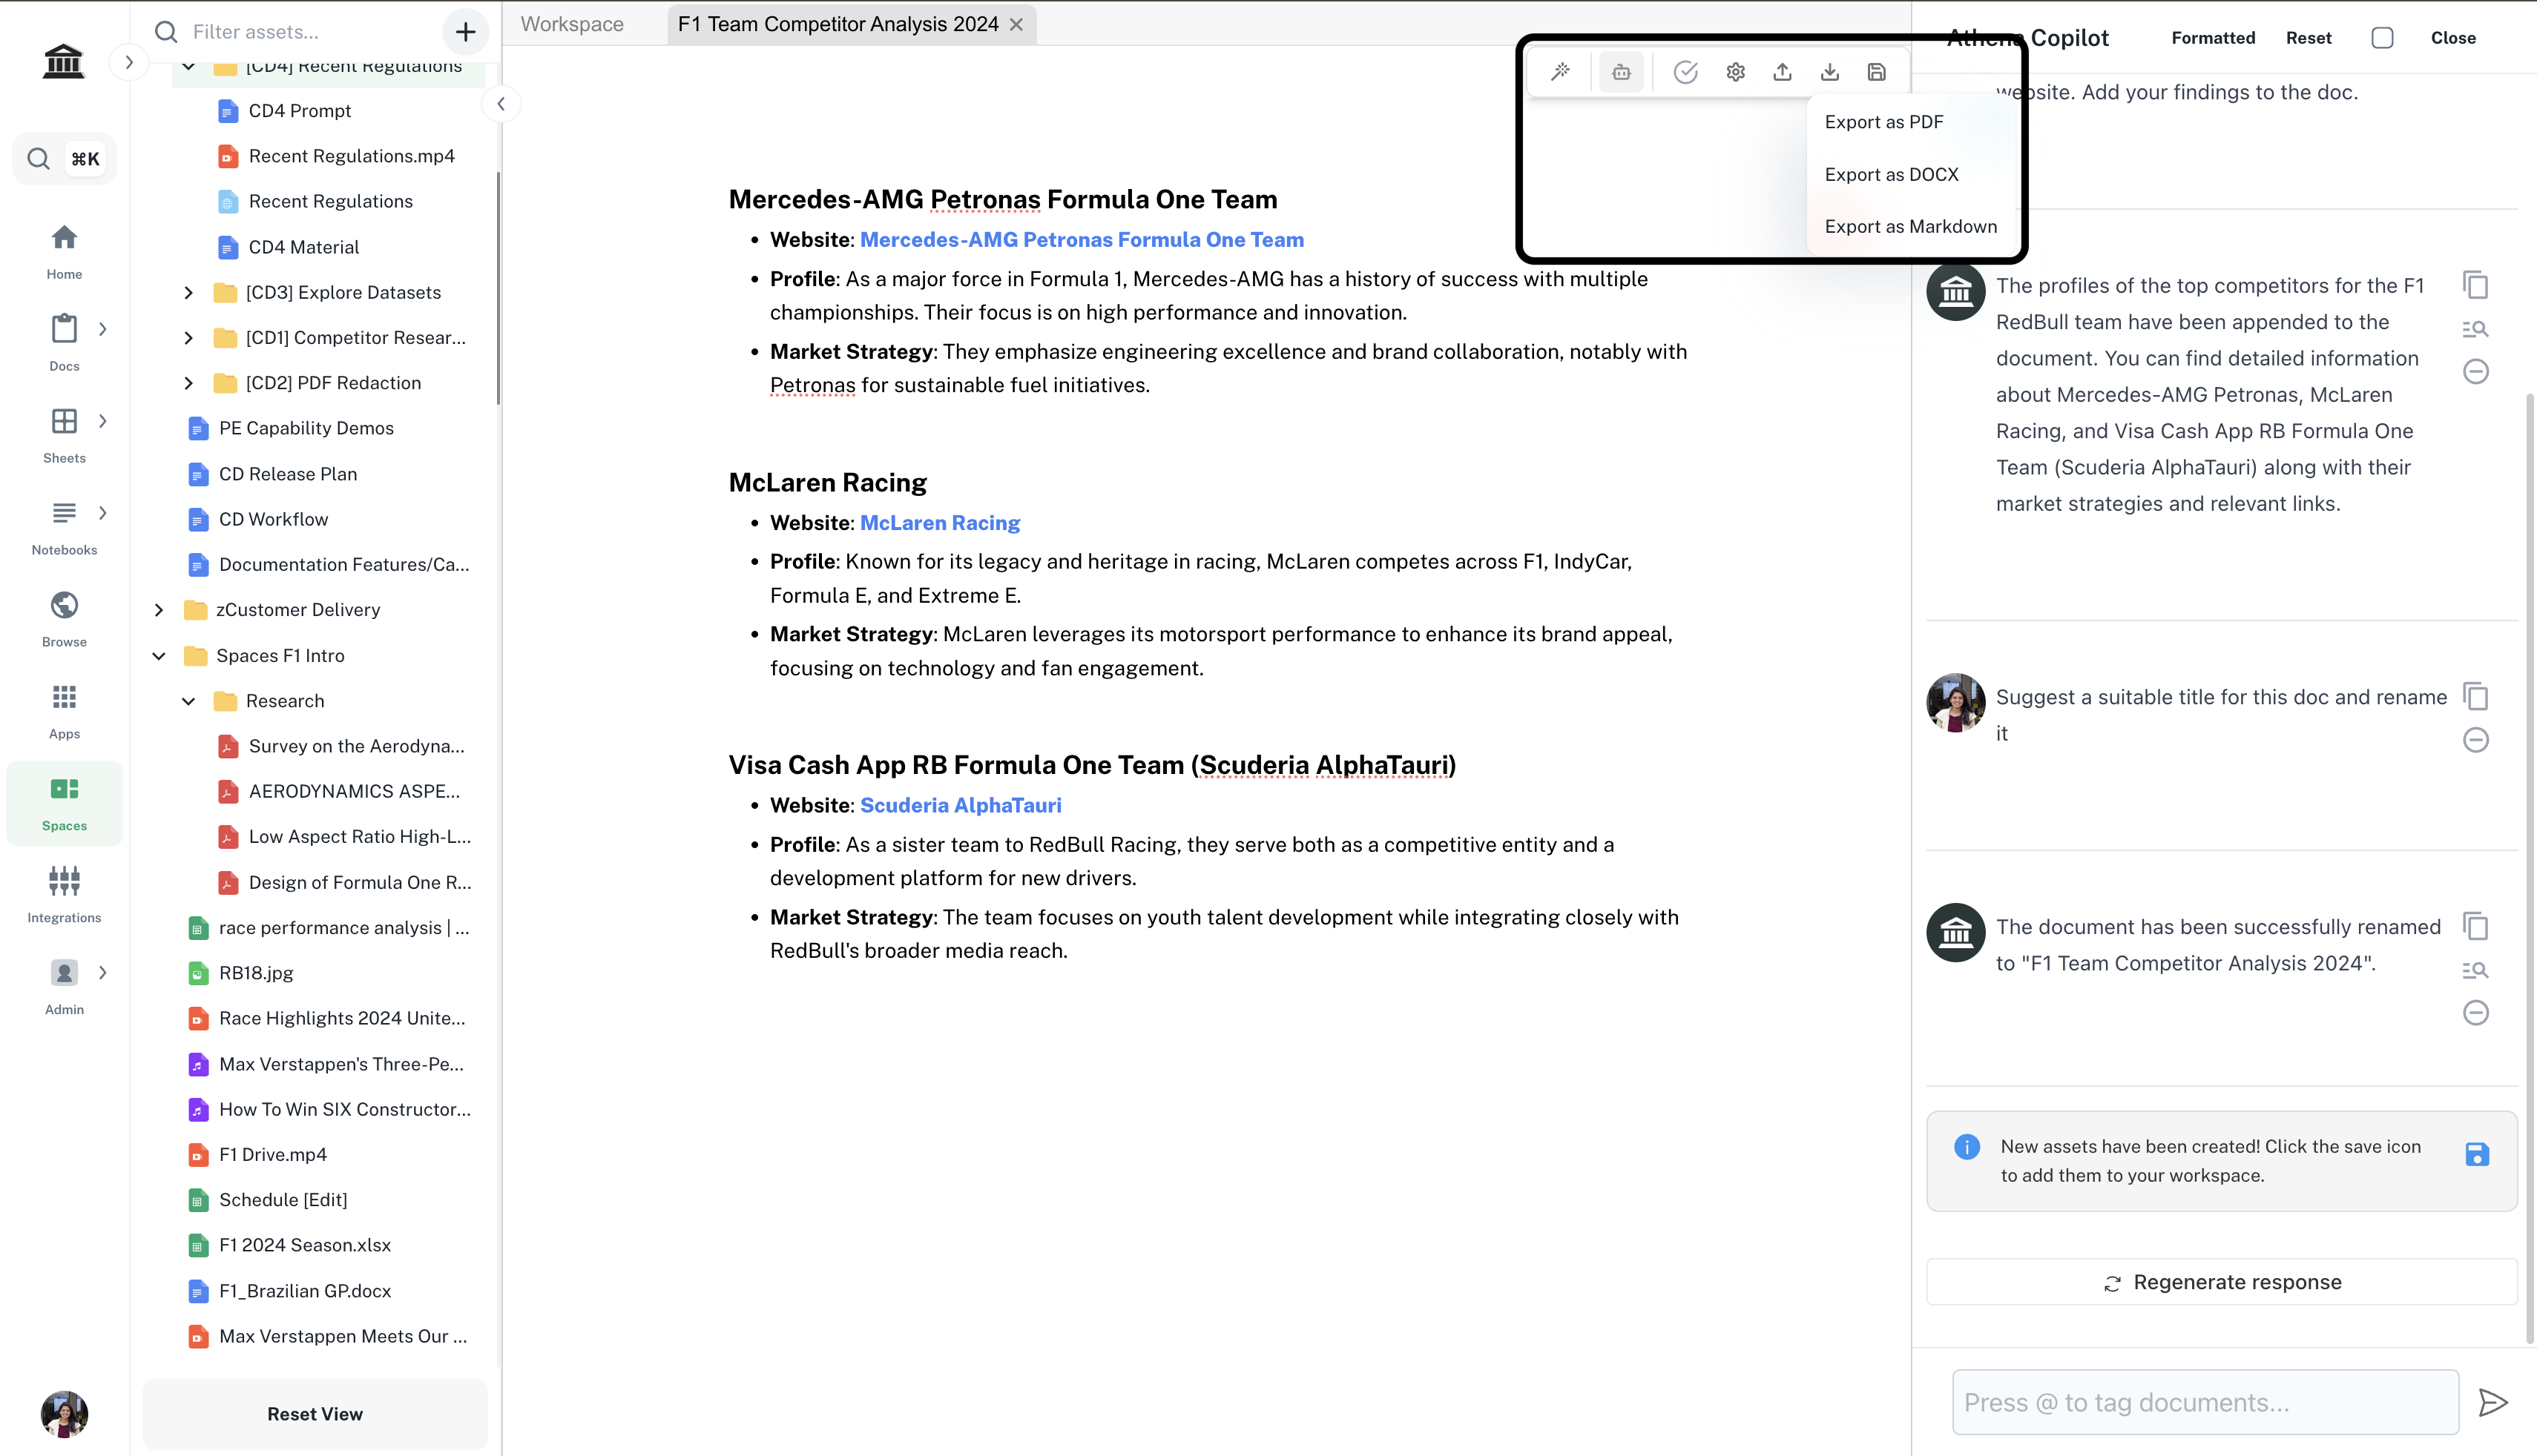Image resolution: width=2537 pixels, height=1456 pixels.
Task: Click the checkmark circle icon in toolbar
Action: coord(1685,72)
